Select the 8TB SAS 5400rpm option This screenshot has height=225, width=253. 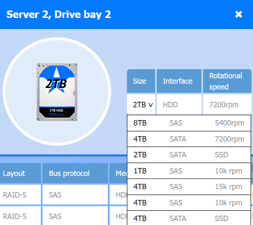[189, 123]
